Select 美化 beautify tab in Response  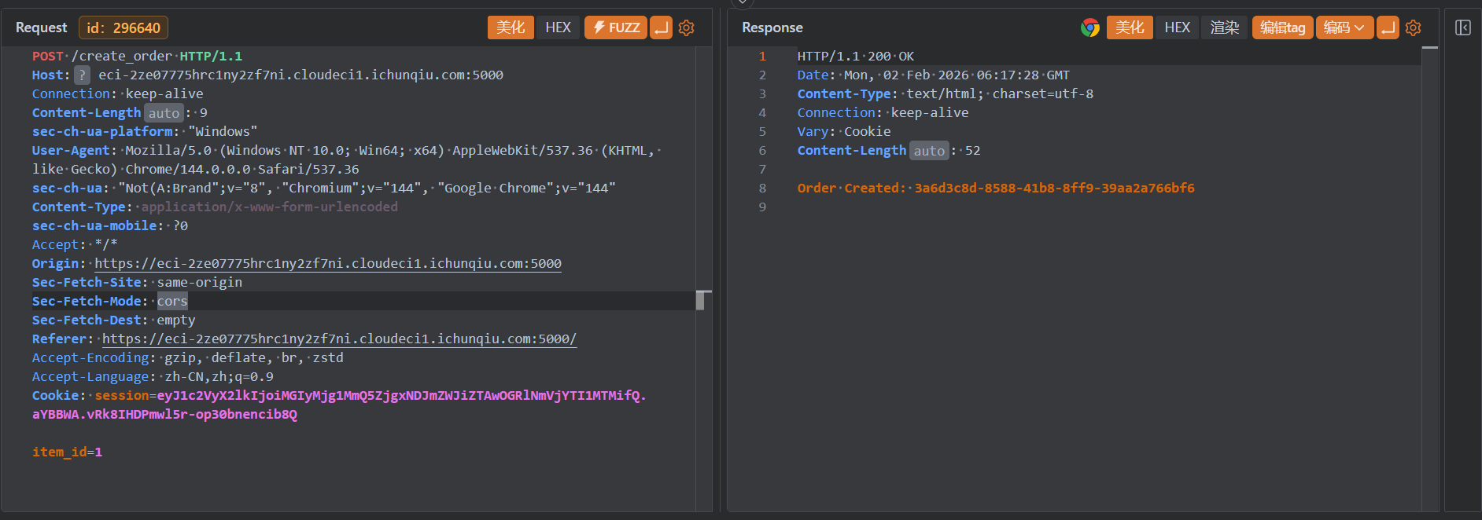[x=1130, y=27]
